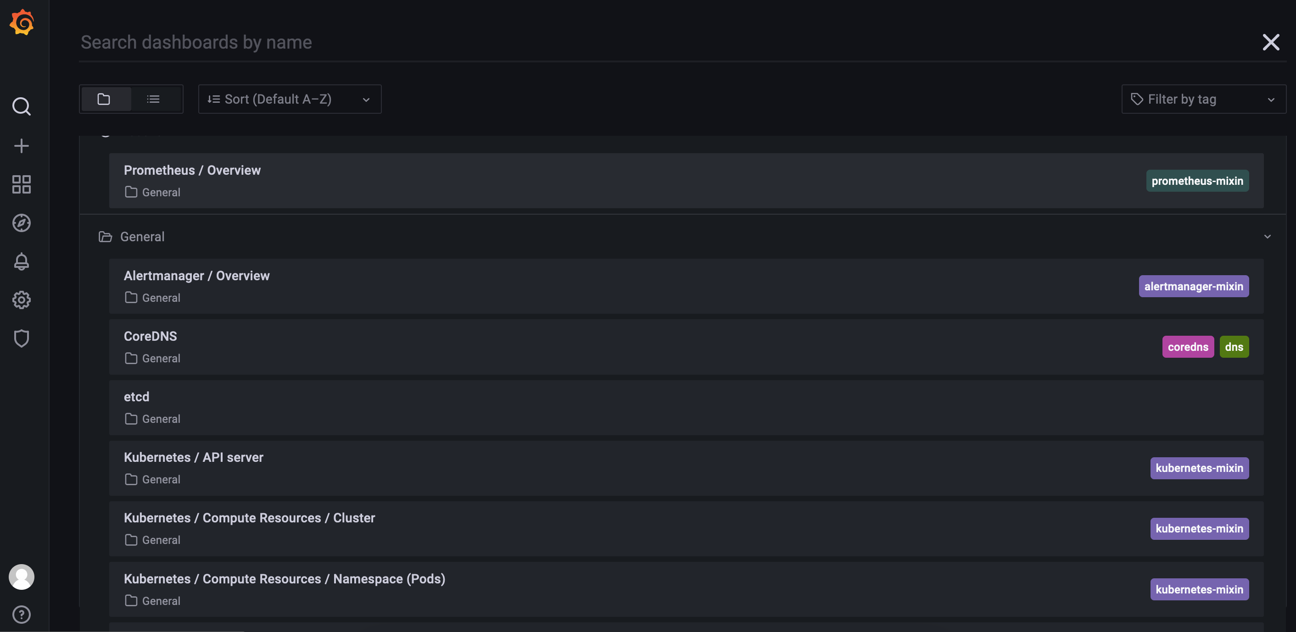Filter by the dns tag
Image resolution: width=1296 pixels, height=632 pixels.
(1234, 347)
